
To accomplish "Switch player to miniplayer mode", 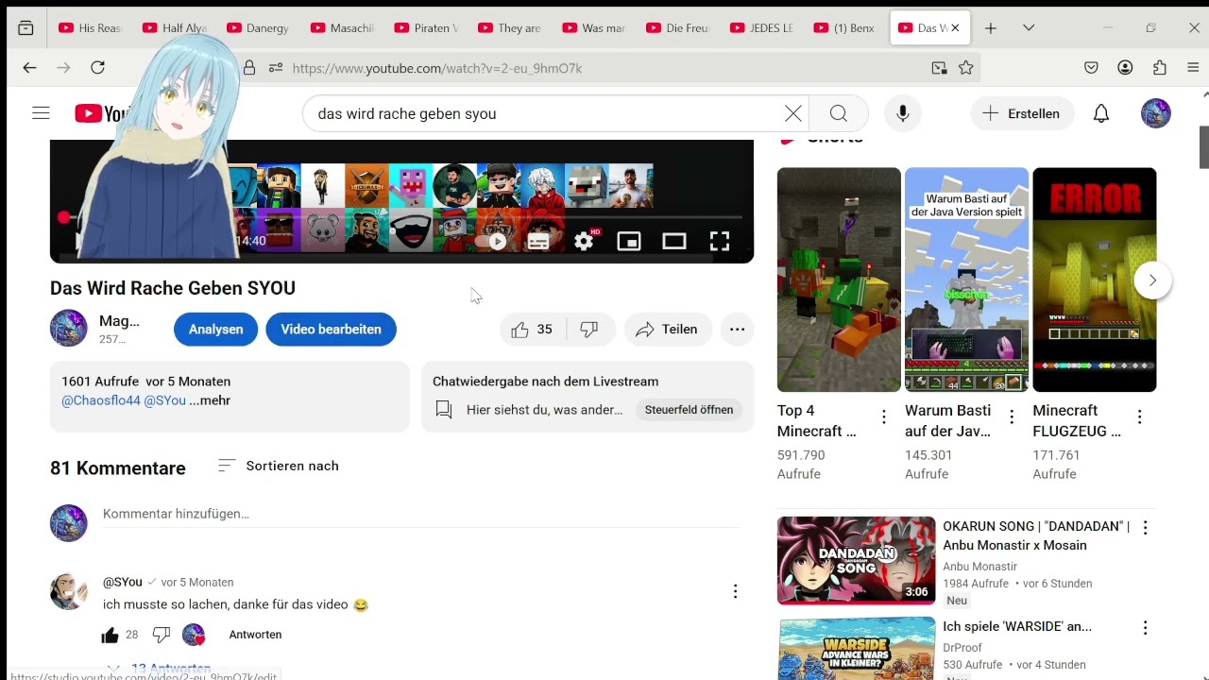I will pyautogui.click(x=629, y=241).
